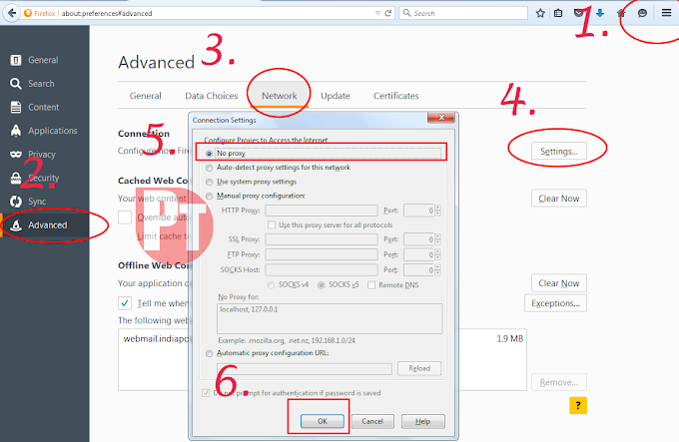Open the address bar history dropdown arrow
The image size is (679, 442).
click(378, 13)
